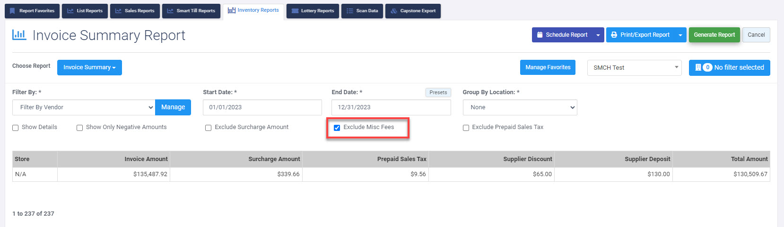Sort by Total Amount column header
This screenshot has width=784, height=227.
[721, 159]
